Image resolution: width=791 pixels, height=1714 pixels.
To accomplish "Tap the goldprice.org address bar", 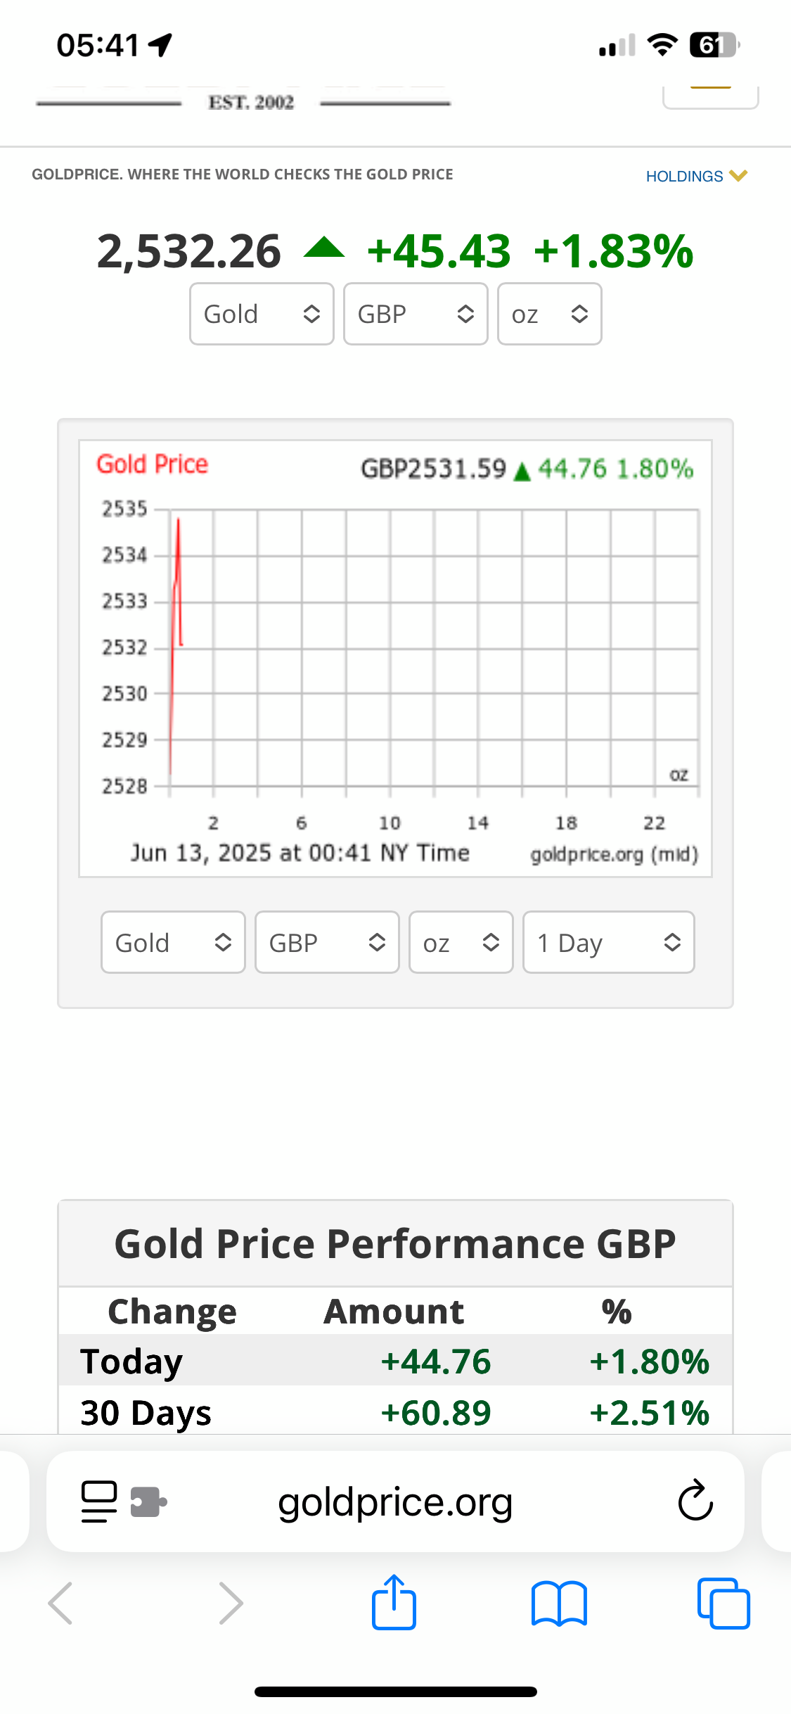I will [395, 1502].
